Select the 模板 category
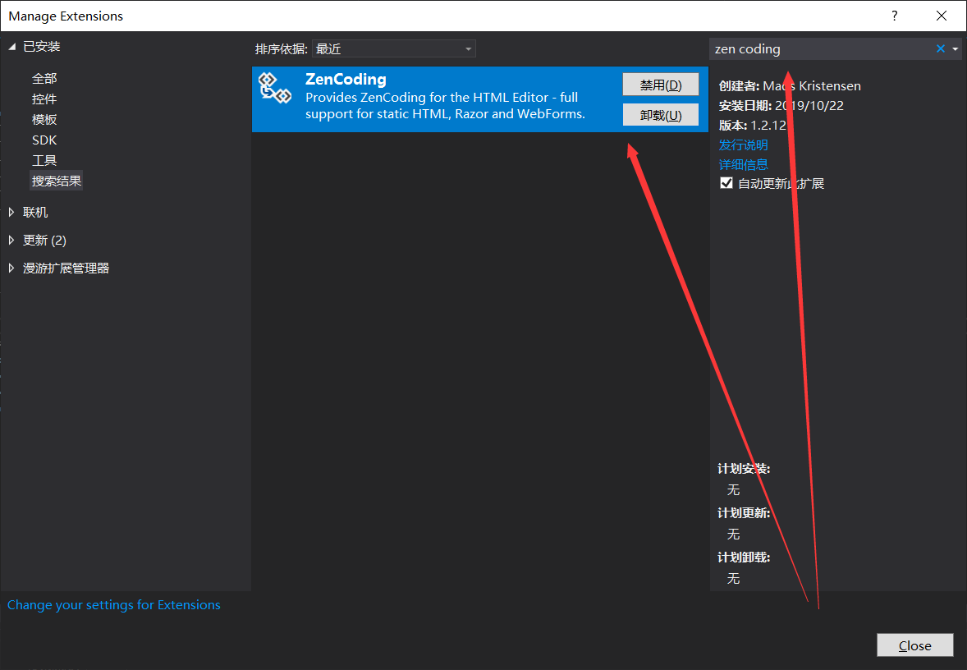The width and height of the screenshot is (967, 670). 44,119
